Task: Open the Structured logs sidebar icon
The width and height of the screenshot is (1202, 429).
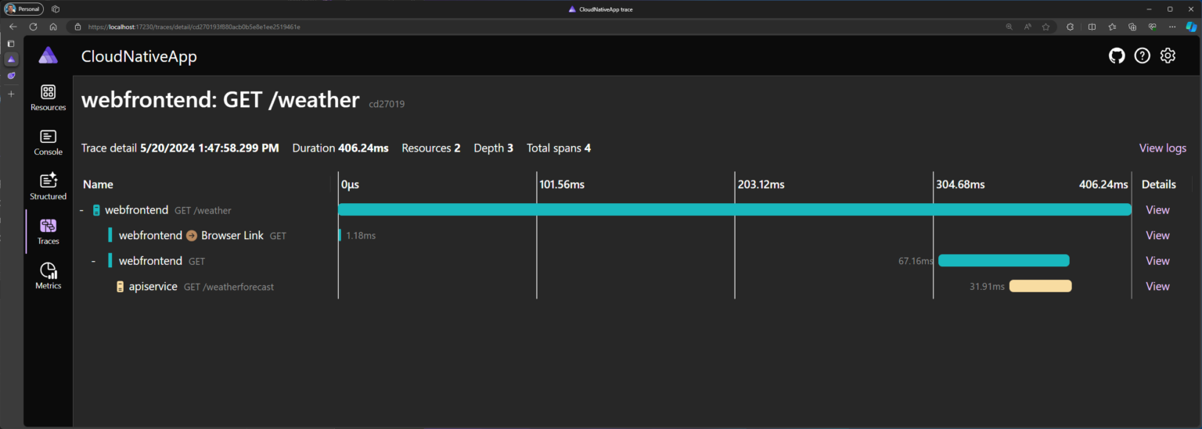Action: (49, 187)
